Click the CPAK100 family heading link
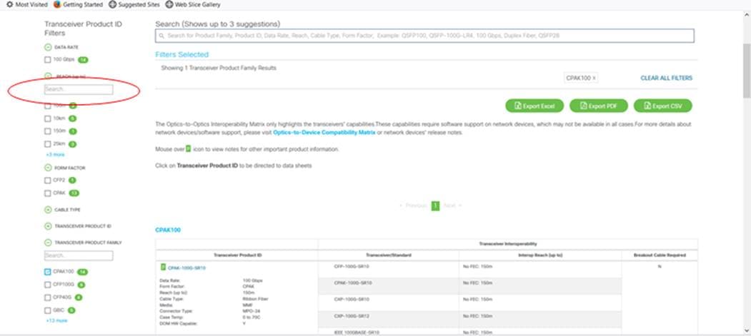751x336 pixels. pos(168,230)
